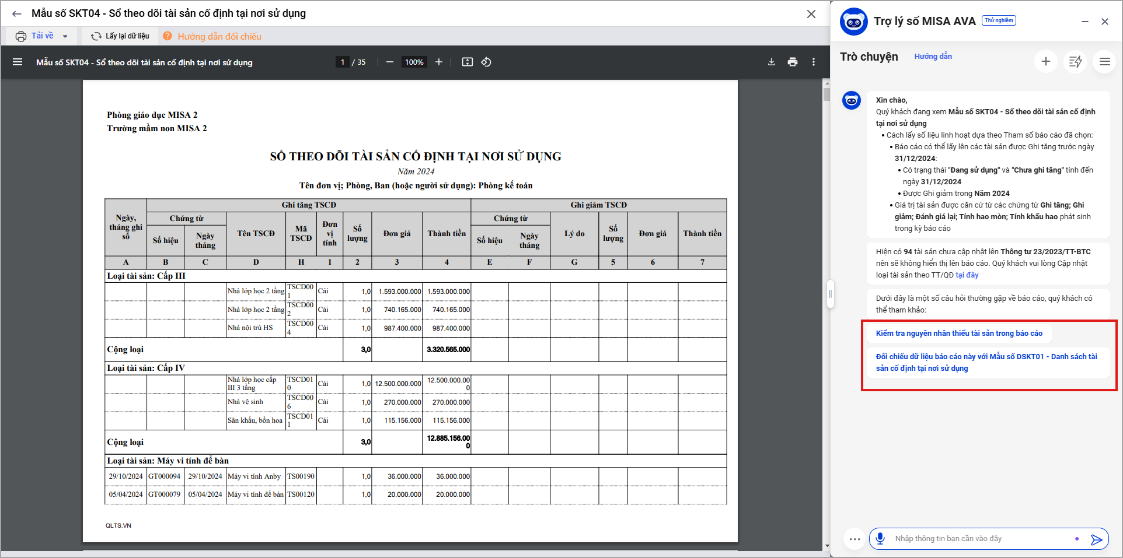Image resolution: width=1123 pixels, height=558 pixels.
Task: Click the Tải về printer icon
Action: click(21, 36)
